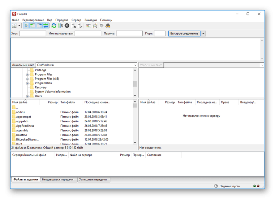Click the Порт input field

tap(159, 33)
